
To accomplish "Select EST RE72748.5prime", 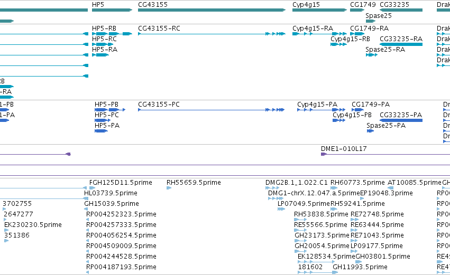I will coord(377,214).
